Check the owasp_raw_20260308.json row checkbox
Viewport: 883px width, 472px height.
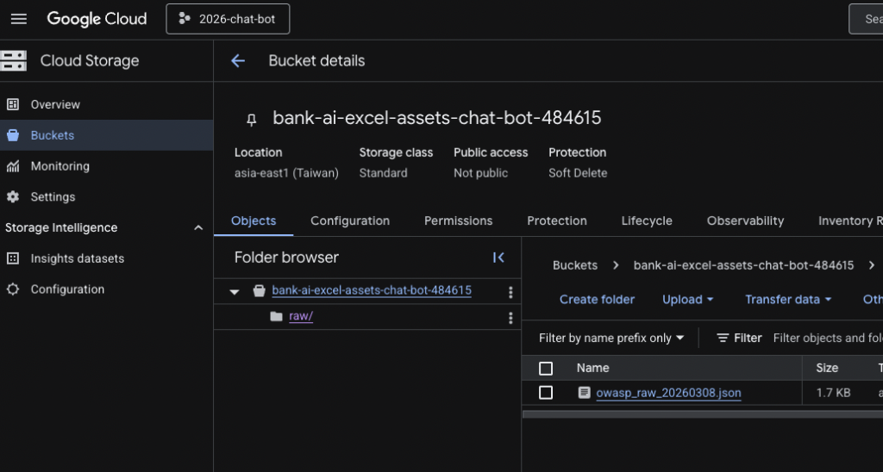pos(546,393)
